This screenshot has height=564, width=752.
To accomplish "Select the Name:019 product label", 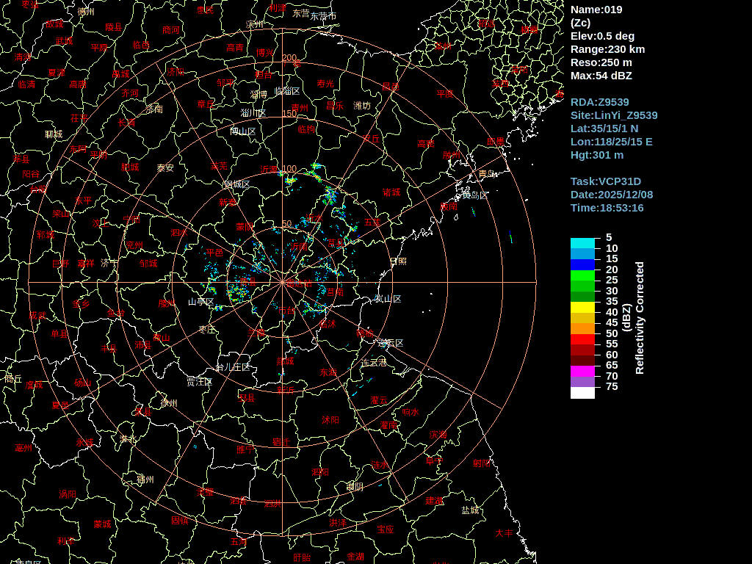I will [x=596, y=10].
